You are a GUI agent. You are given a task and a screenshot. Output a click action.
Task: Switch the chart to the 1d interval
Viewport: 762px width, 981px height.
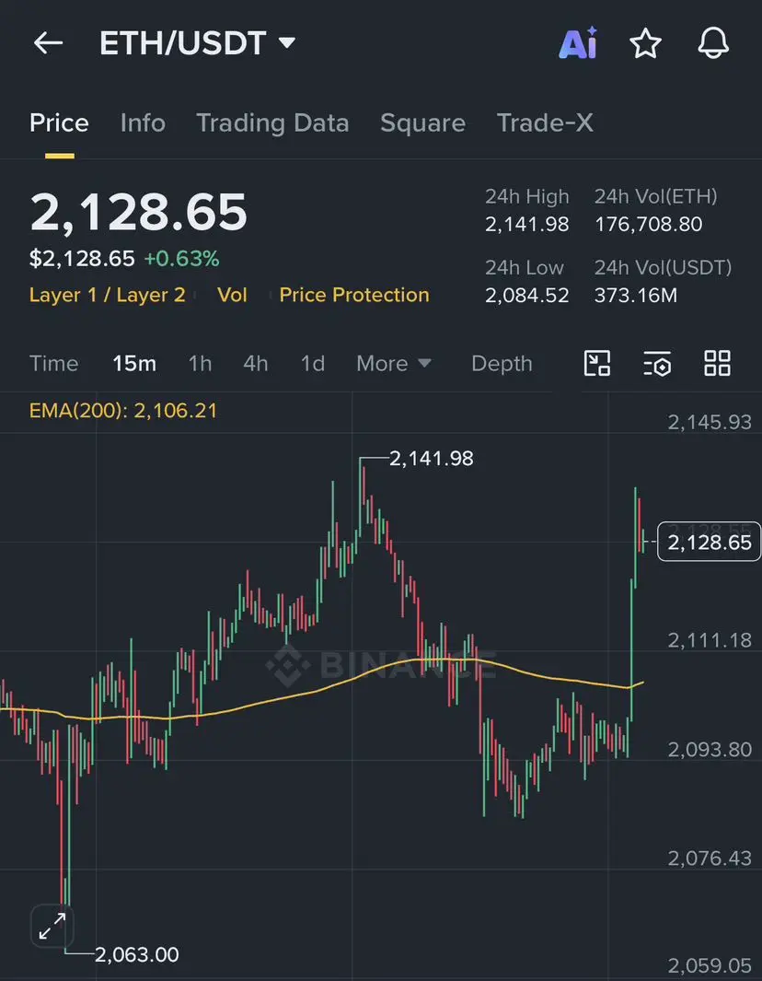[313, 364]
